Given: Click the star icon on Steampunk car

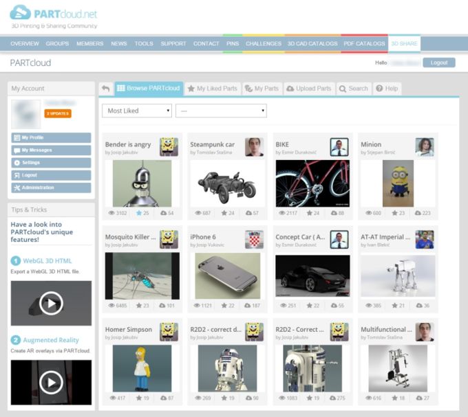Looking at the screenshot, I should [x=224, y=213].
